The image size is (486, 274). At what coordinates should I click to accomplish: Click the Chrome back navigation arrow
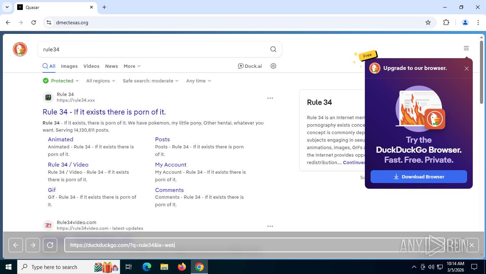8,22
